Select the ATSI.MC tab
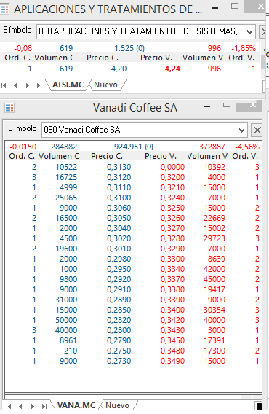269x414 pixels. 68,85
